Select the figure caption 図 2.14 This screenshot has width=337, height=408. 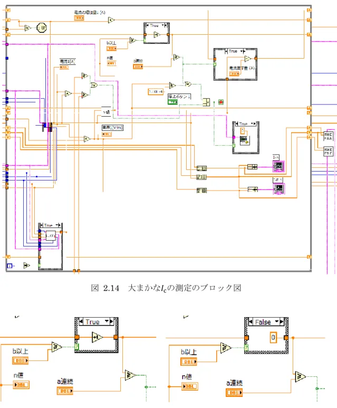[166, 288]
